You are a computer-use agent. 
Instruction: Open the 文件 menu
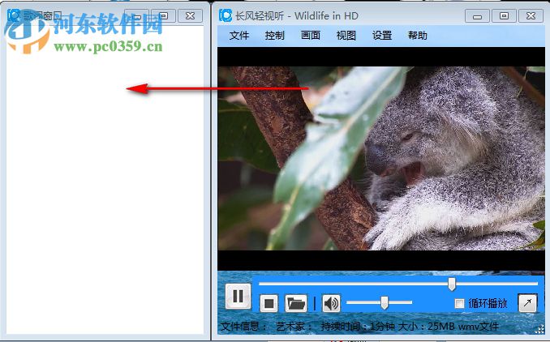click(238, 36)
